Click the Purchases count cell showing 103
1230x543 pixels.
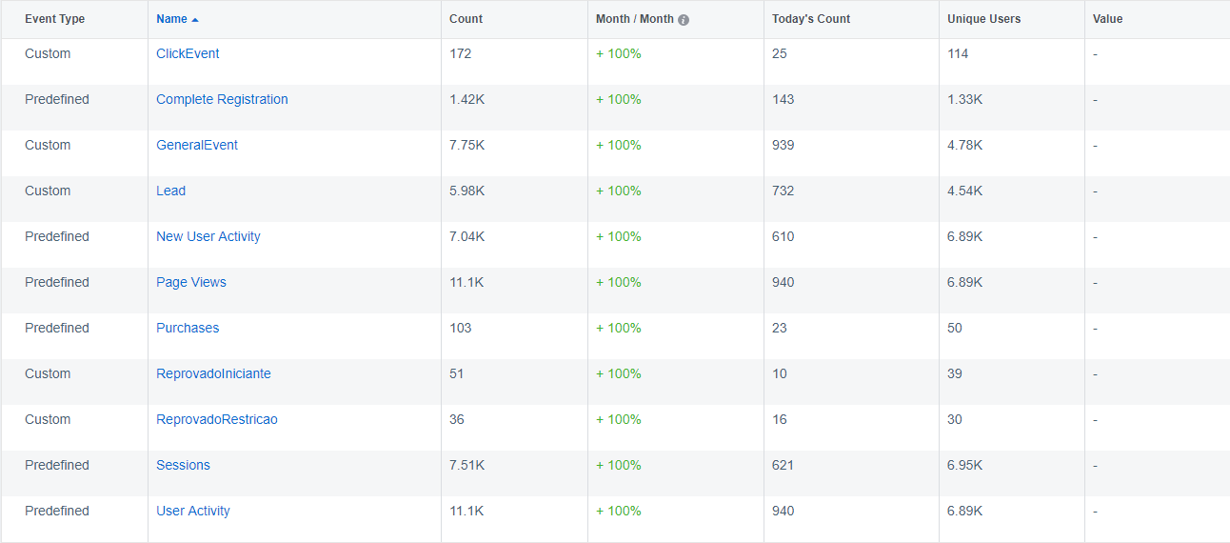[x=461, y=329]
